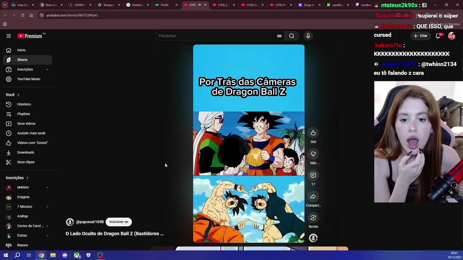Expand the Inscrições section heading
Screen dimensions: 463x260
coord(17,178)
